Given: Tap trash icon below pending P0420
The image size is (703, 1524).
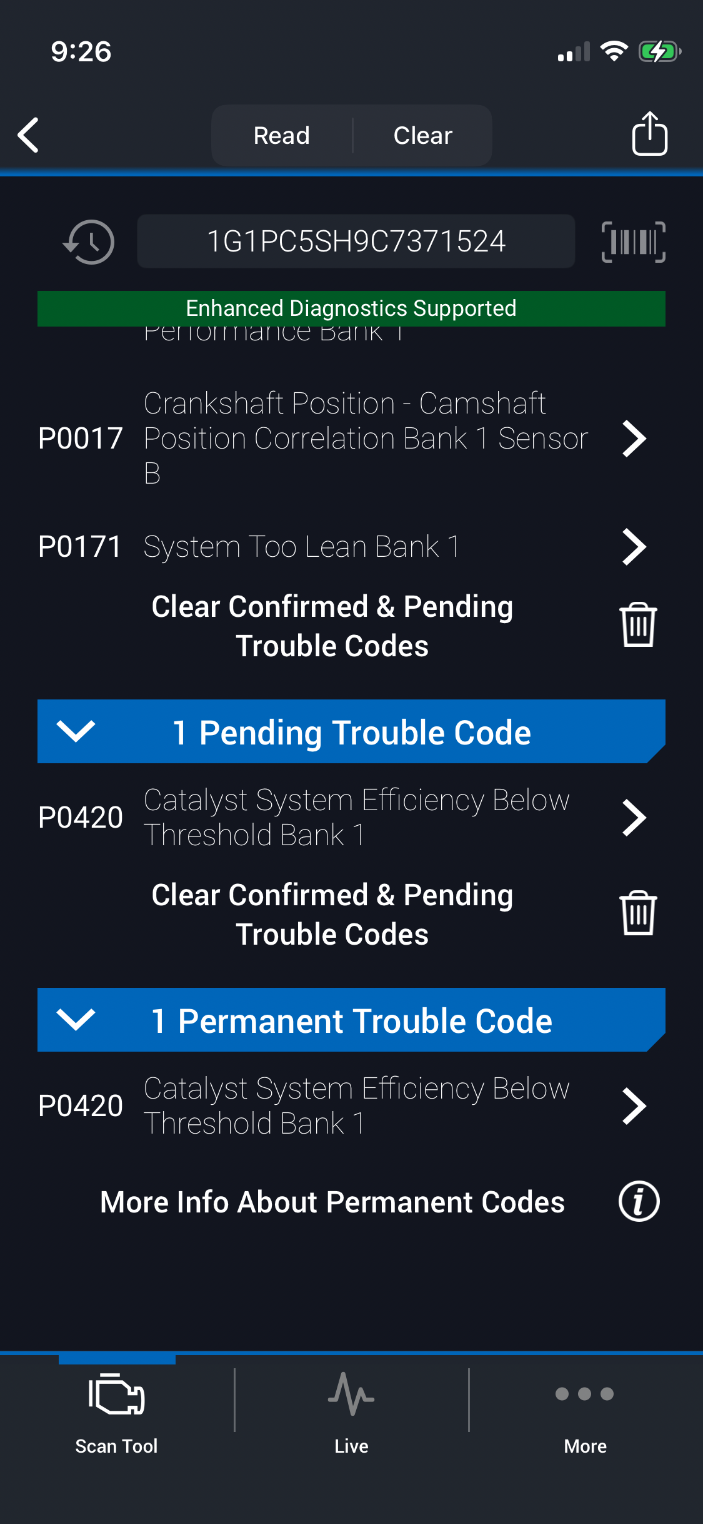Looking at the screenshot, I should (637, 913).
